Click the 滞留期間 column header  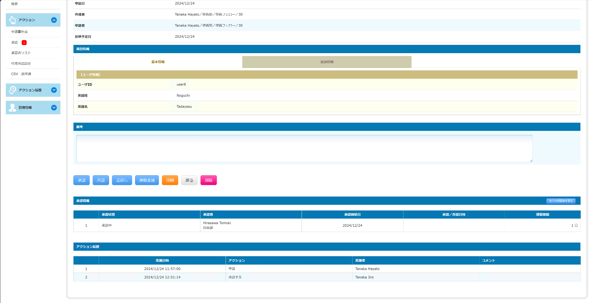pos(543,215)
